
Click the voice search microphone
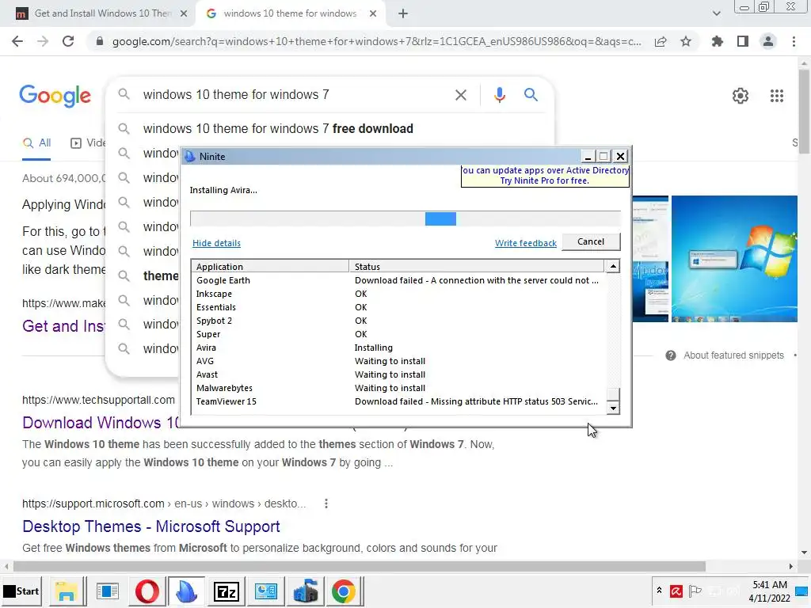tap(499, 95)
